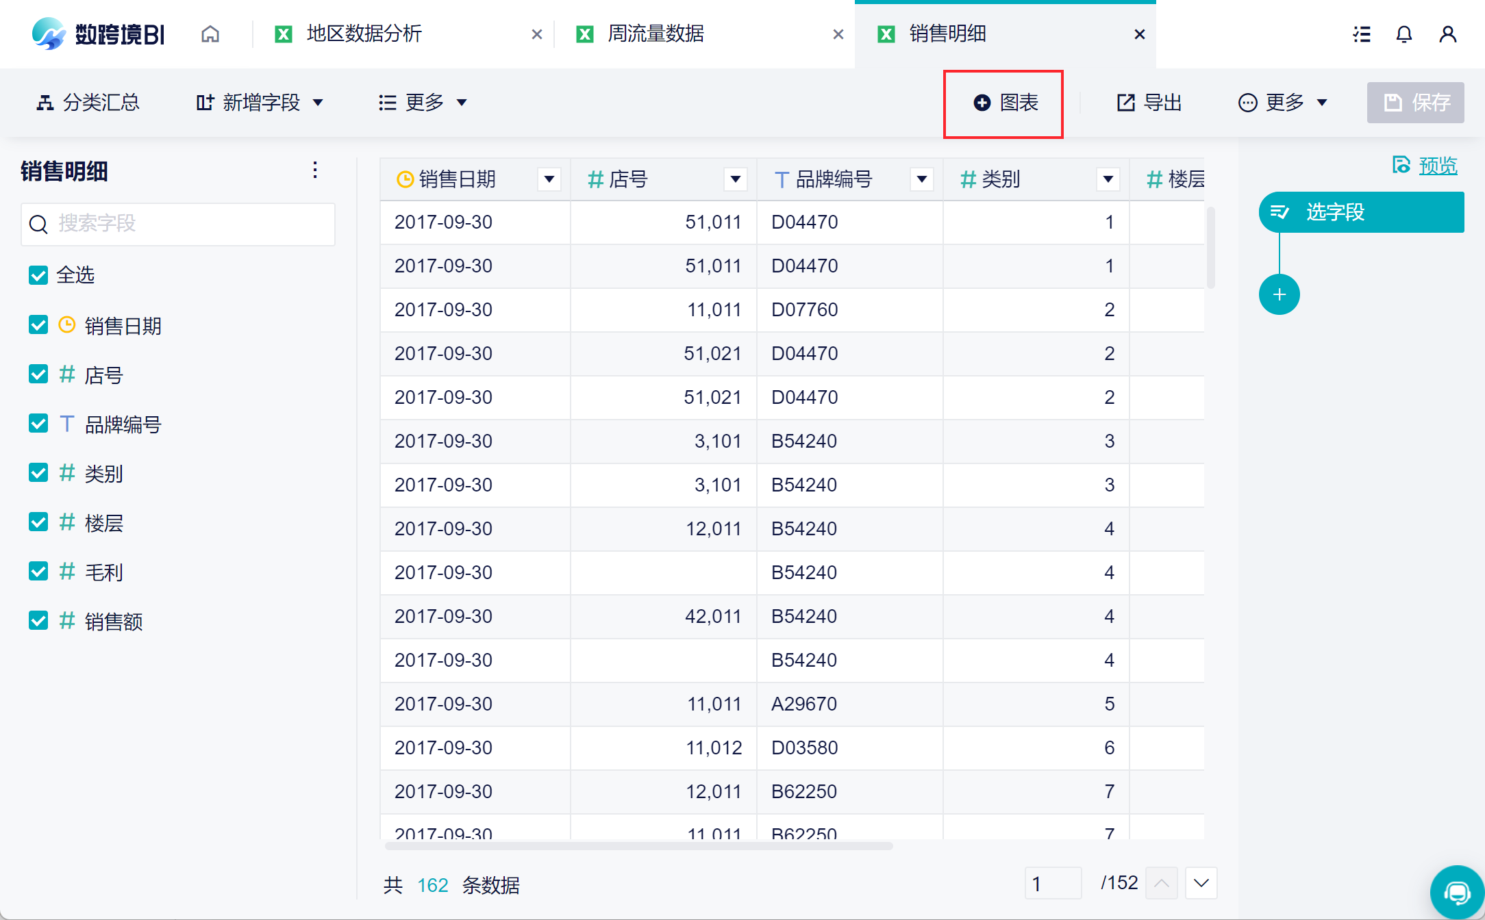
Task: Click the clock icon in 销售日期 column header
Action: [405, 179]
